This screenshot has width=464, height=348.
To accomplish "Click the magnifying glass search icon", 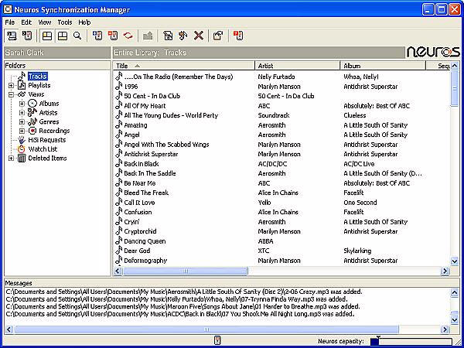I will [x=77, y=36].
